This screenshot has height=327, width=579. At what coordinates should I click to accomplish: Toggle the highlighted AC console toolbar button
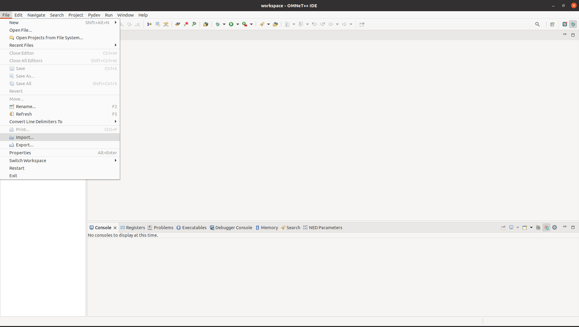[546, 227]
